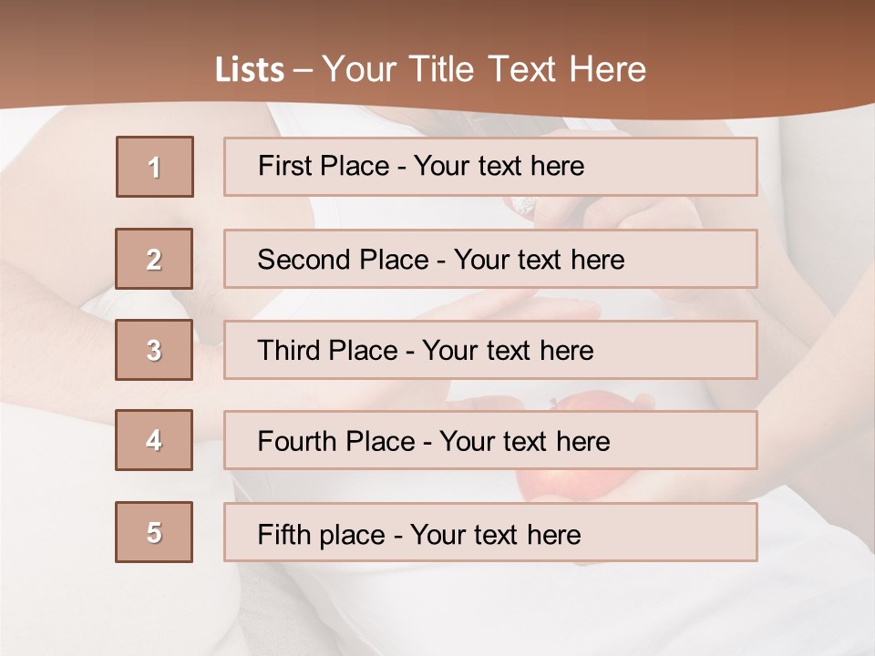Click the Fourth Place text bar
This screenshot has width=875, height=656.
tap(490, 441)
